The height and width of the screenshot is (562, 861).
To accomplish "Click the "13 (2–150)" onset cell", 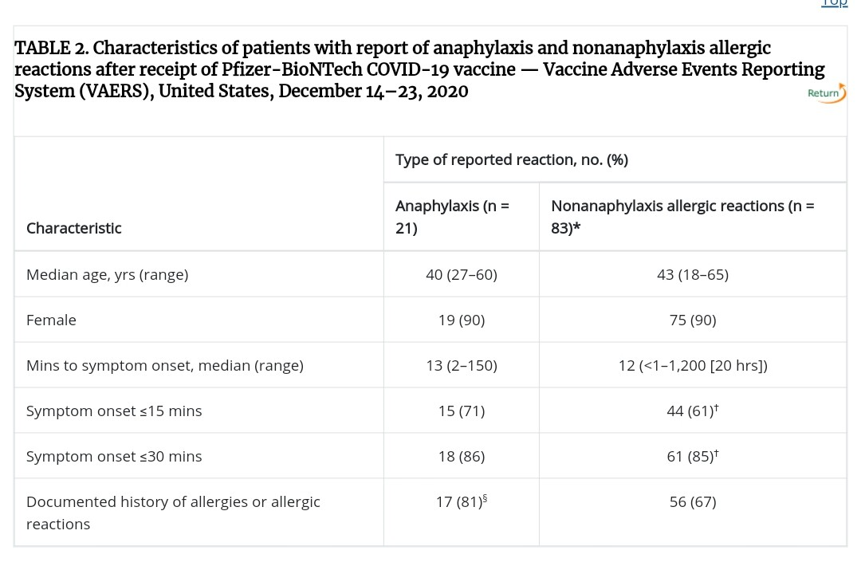I will click(461, 365).
